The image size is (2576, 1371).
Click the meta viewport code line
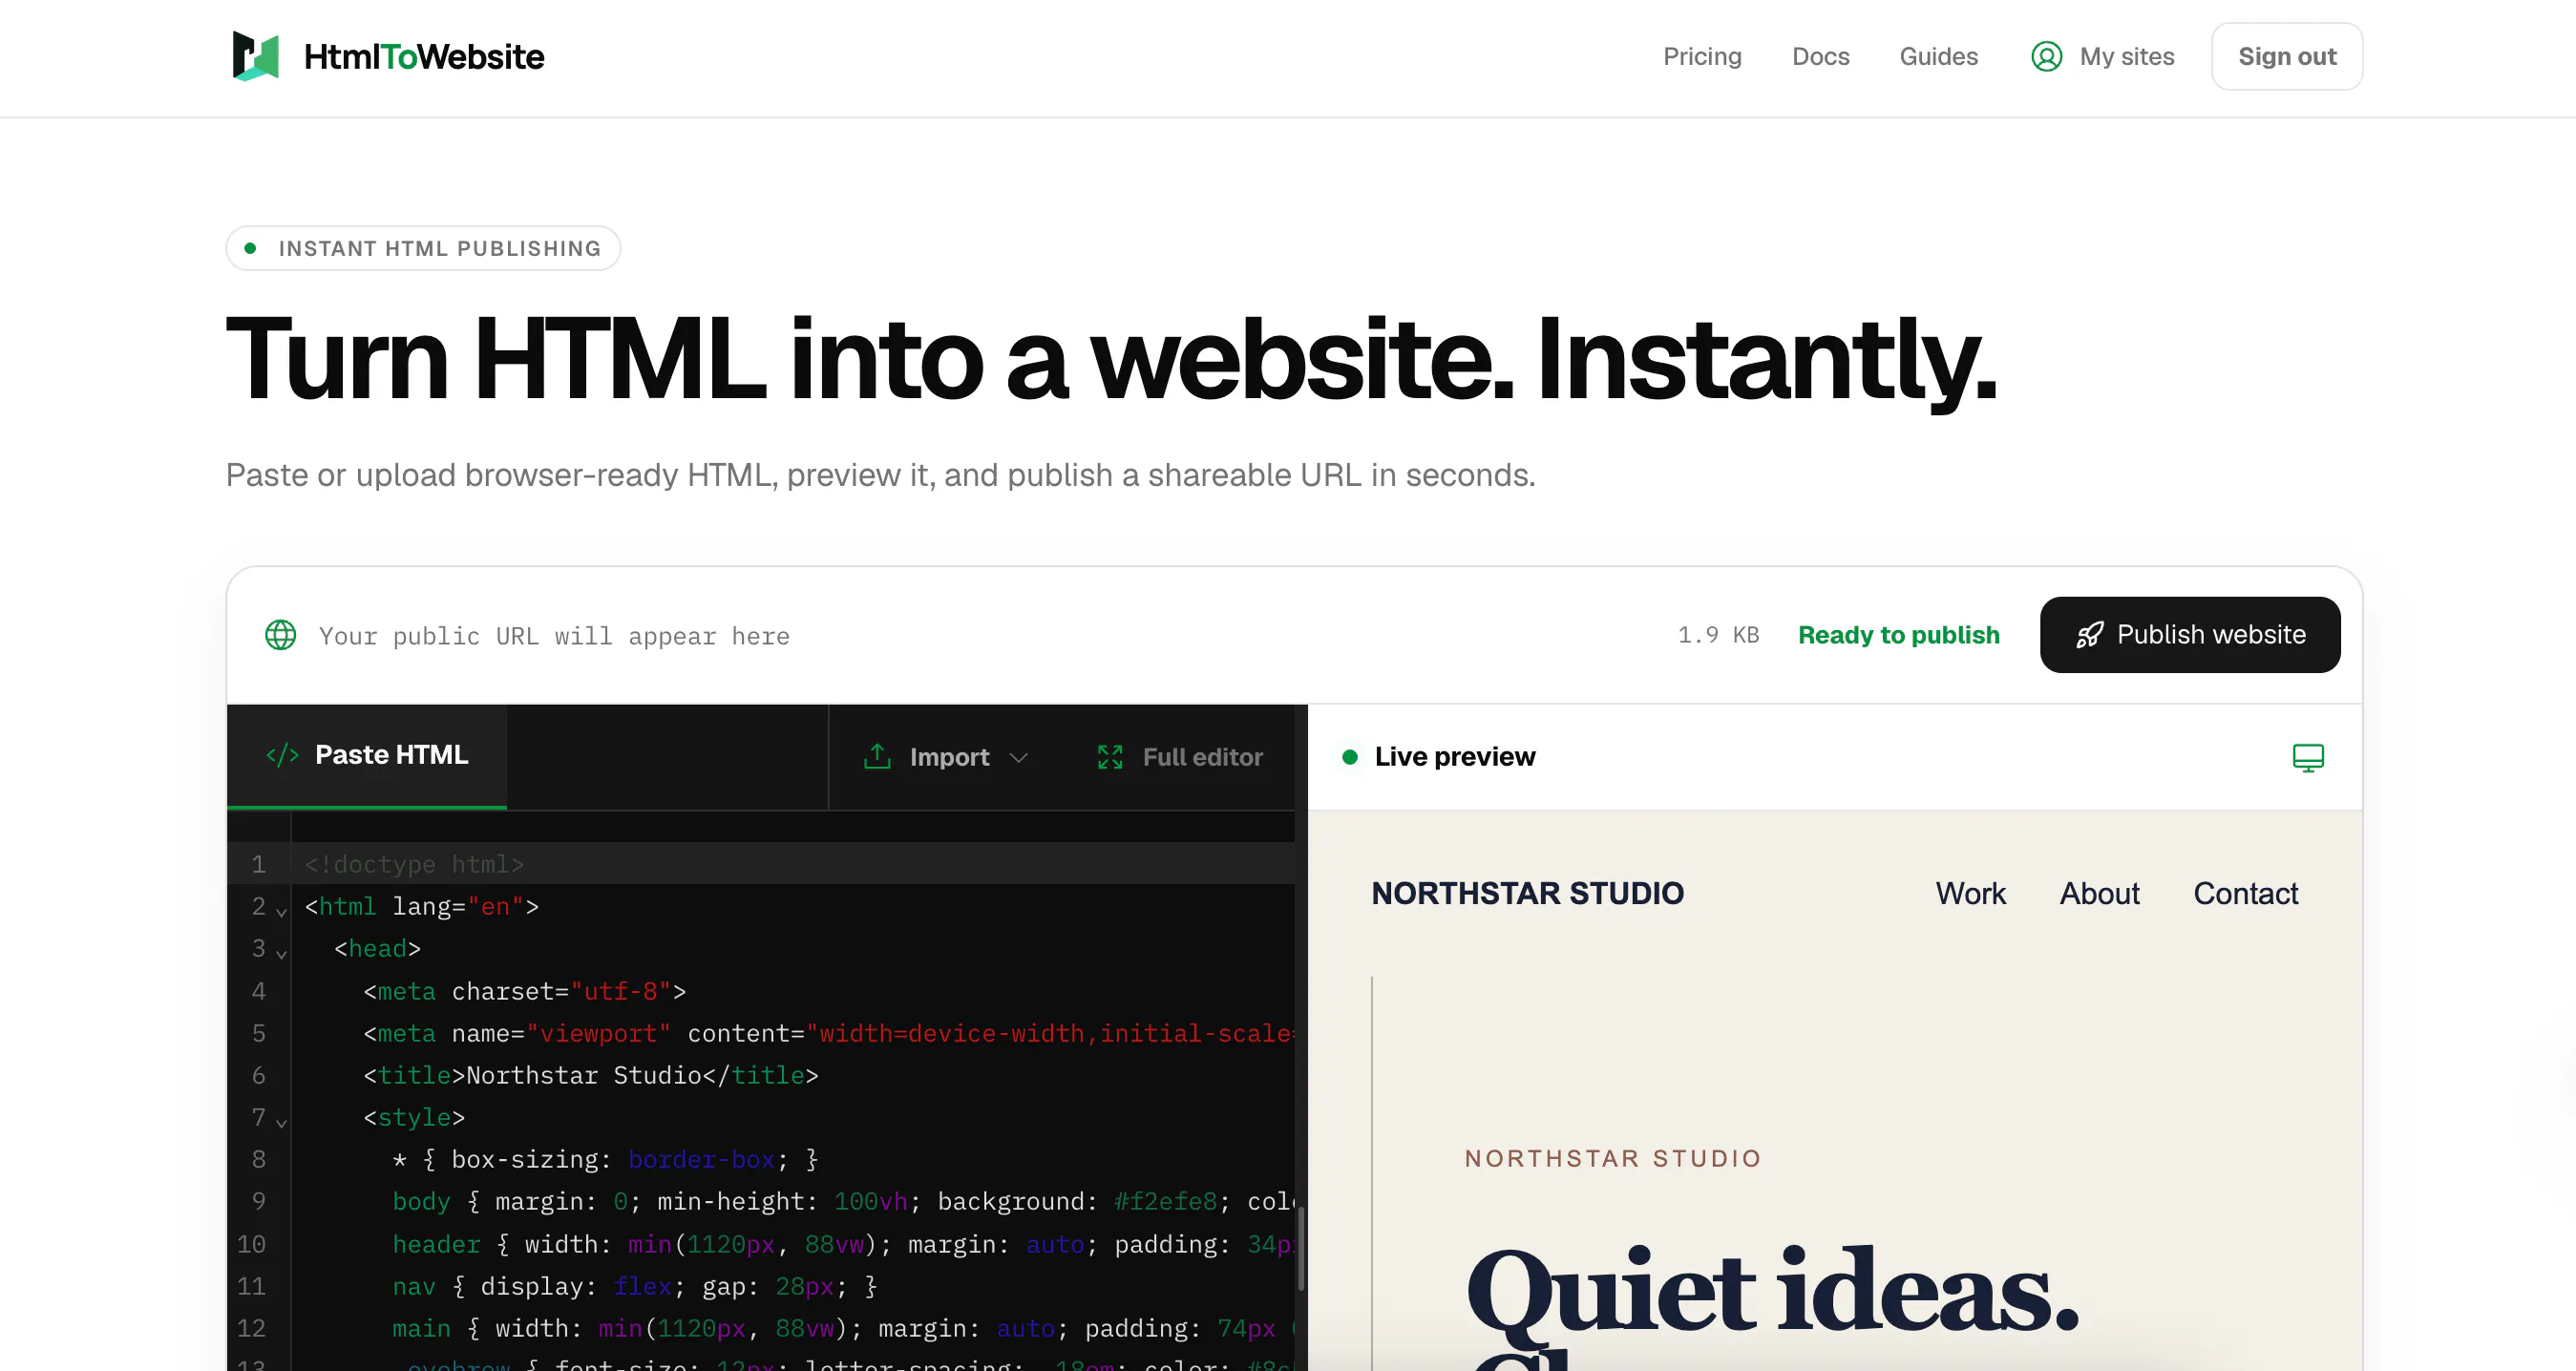pyautogui.click(x=829, y=1033)
